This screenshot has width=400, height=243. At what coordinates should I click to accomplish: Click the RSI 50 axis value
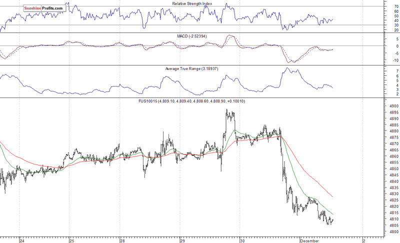(396, 16)
